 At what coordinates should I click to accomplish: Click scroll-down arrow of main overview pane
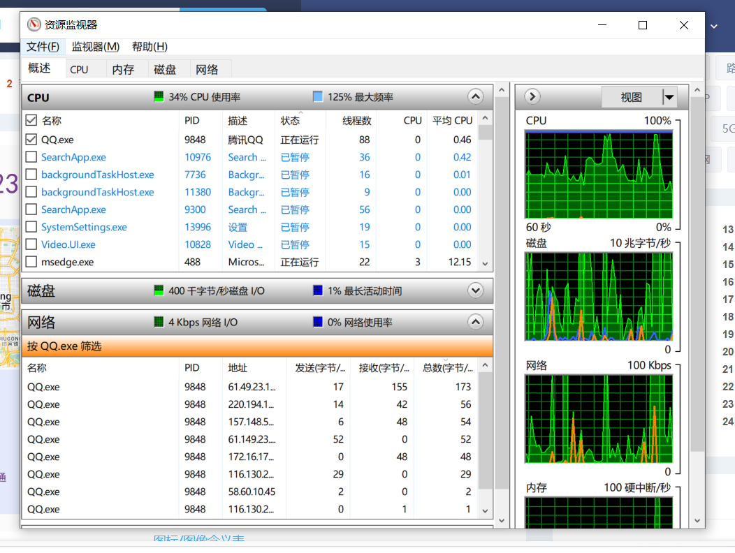pos(502,521)
